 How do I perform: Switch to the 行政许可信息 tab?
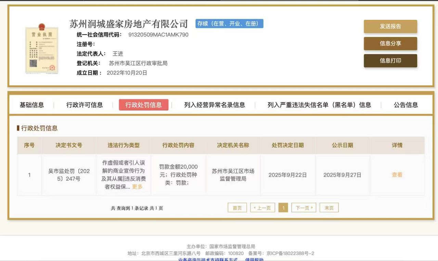click(85, 105)
